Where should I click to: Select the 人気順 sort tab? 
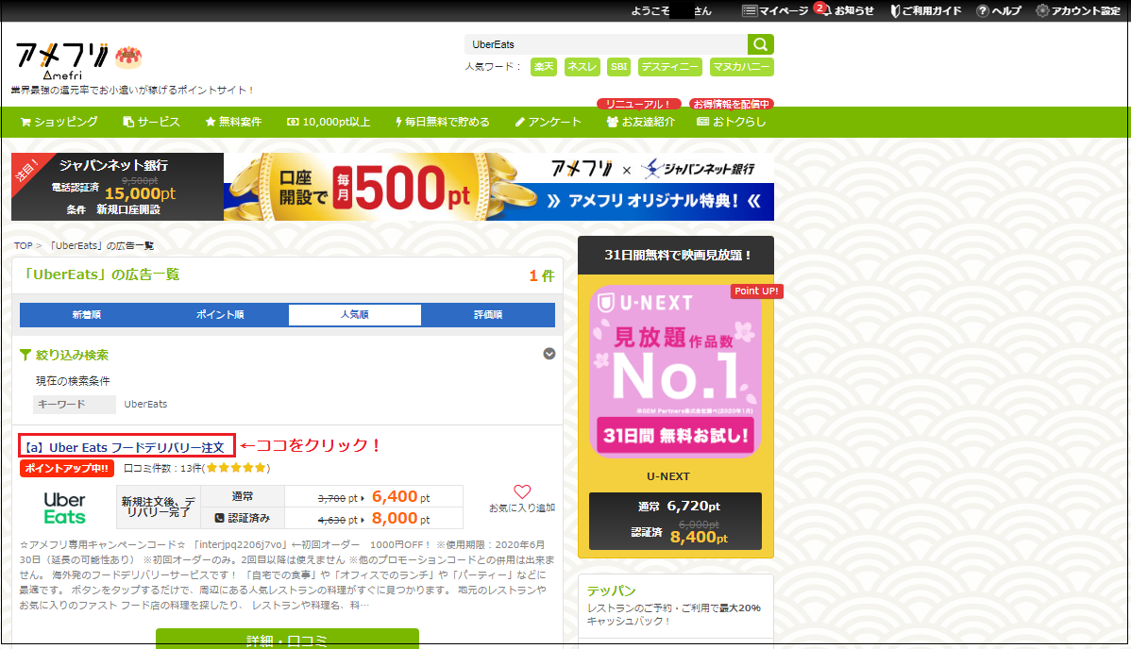click(x=355, y=315)
